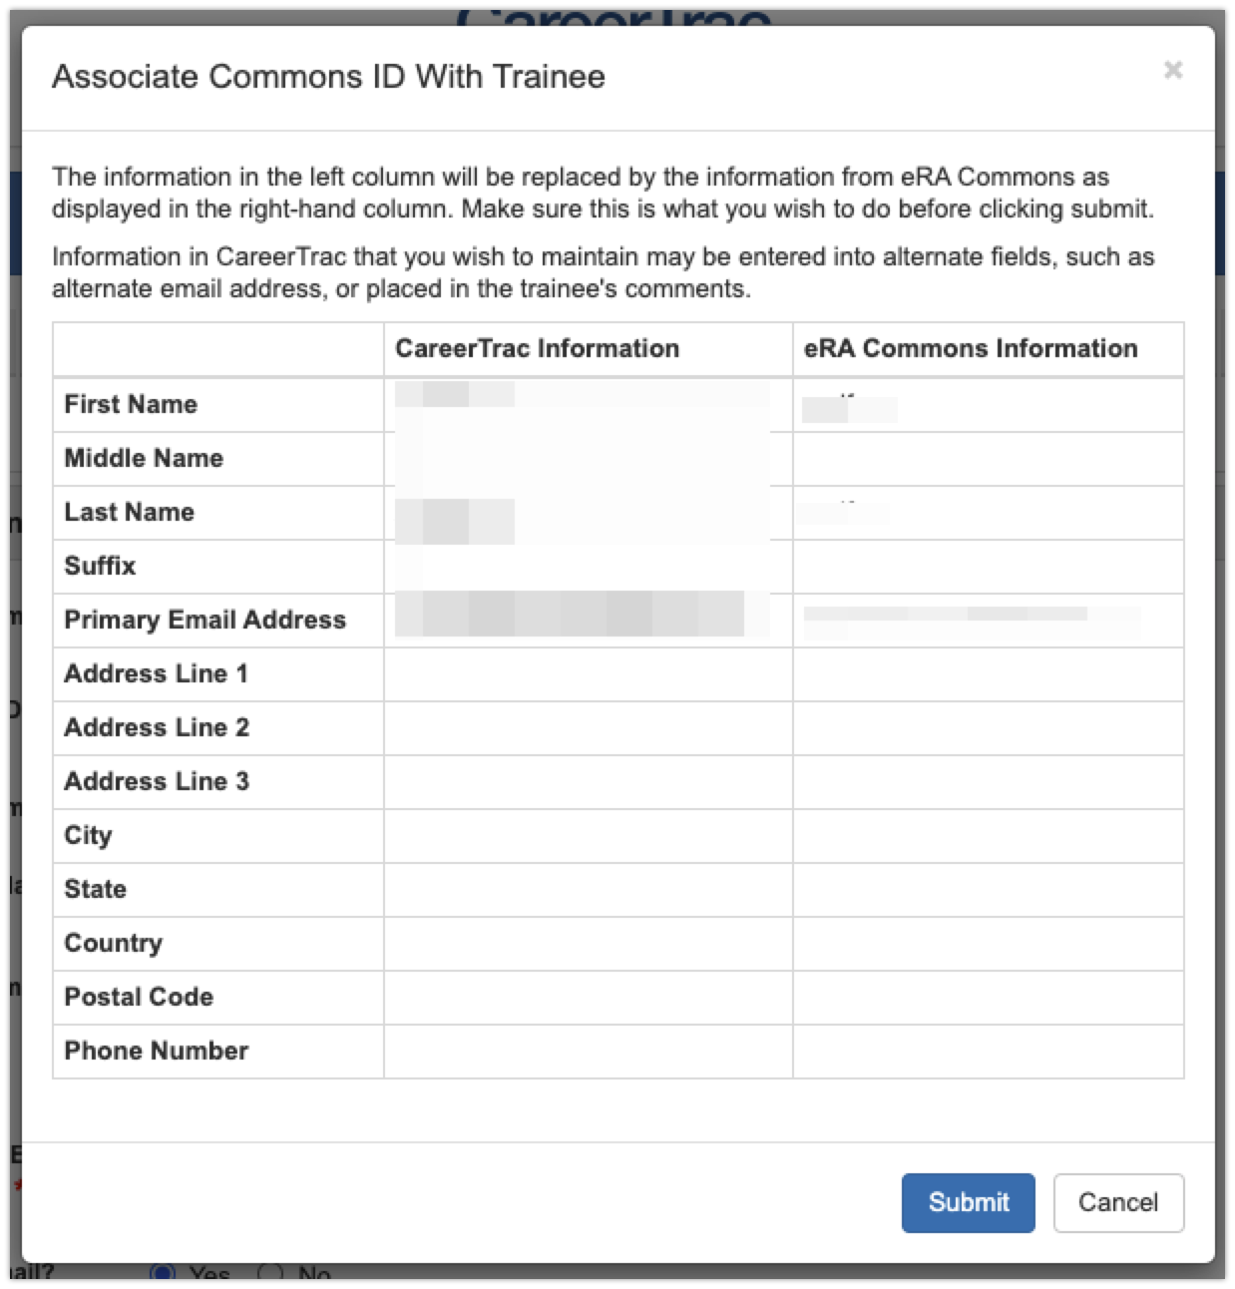This screenshot has width=1235, height=1289.
Task: Select the City row label
Action: click(x=88, y=835)
